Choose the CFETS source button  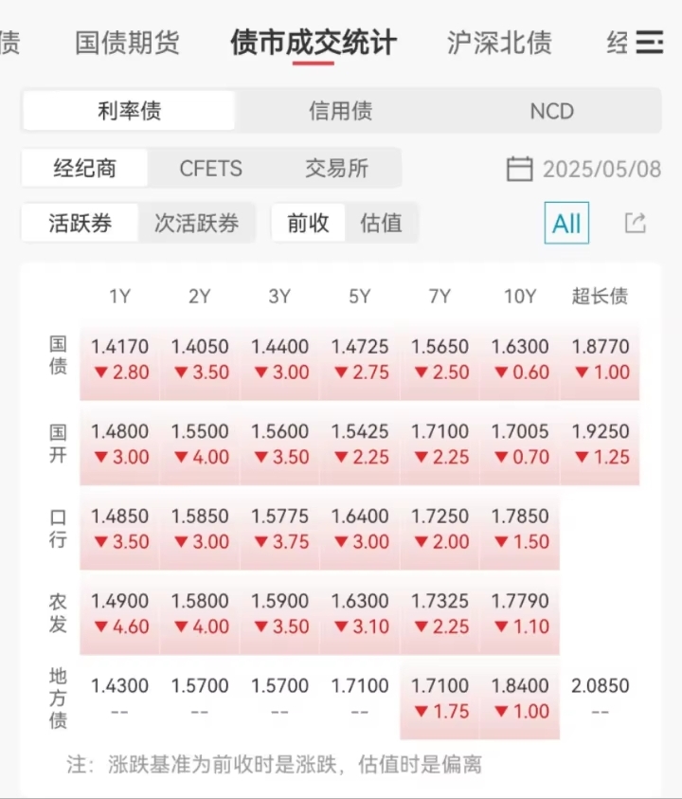pyautogui.click(x=211, y=168)
